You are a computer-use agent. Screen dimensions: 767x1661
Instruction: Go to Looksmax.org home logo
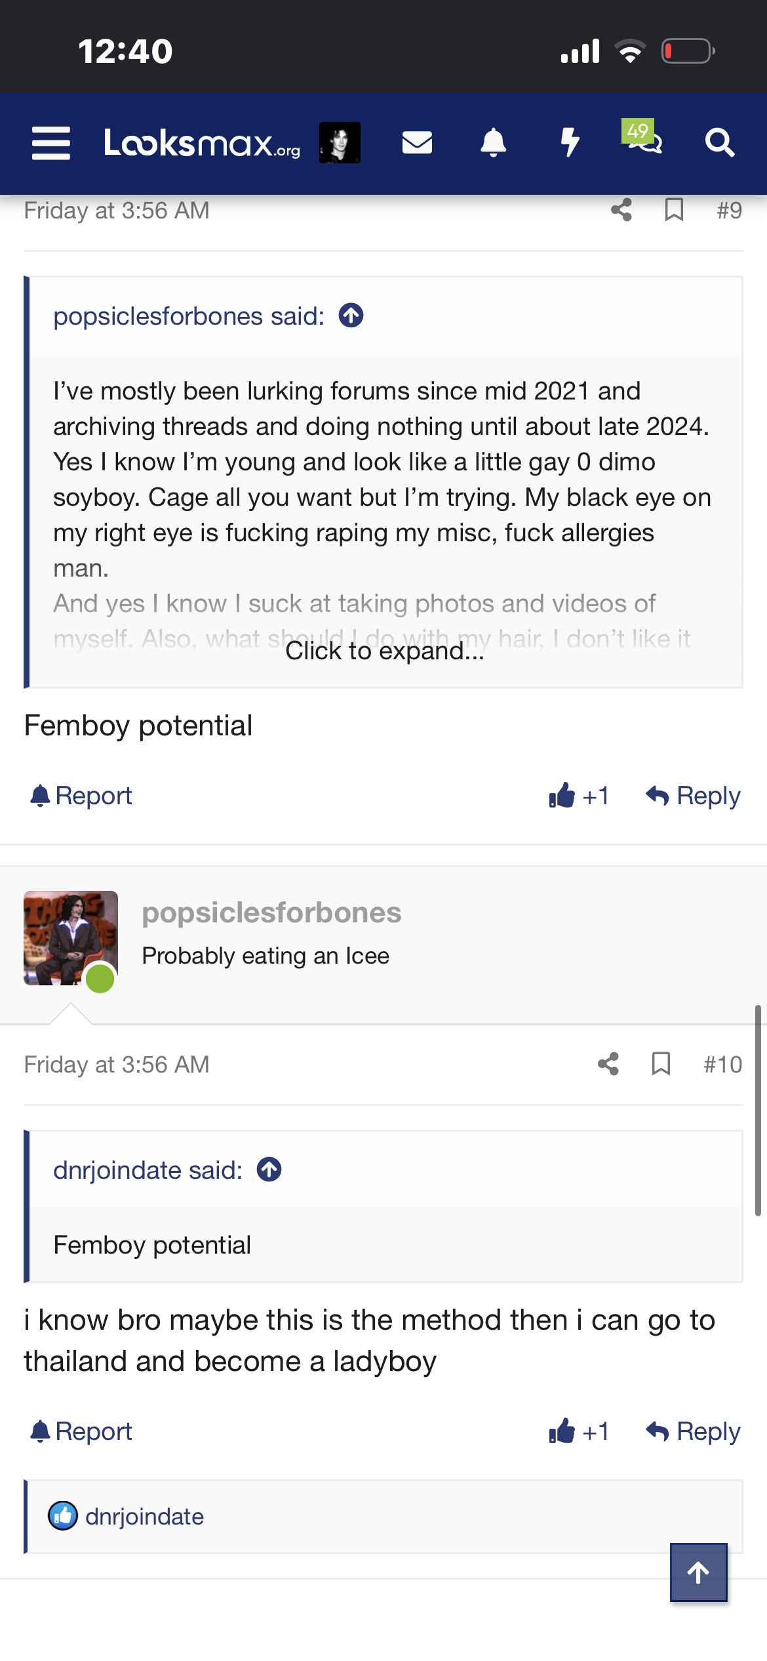coord(202,143)
